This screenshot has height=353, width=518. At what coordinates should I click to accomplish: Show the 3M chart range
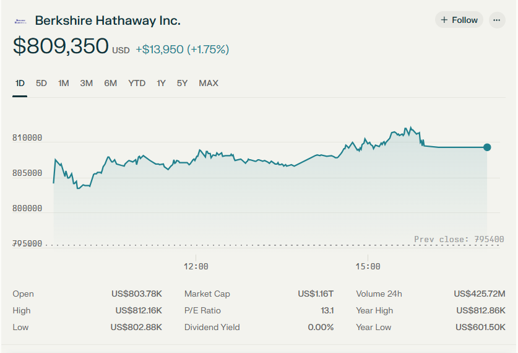[x=86, y=83]
